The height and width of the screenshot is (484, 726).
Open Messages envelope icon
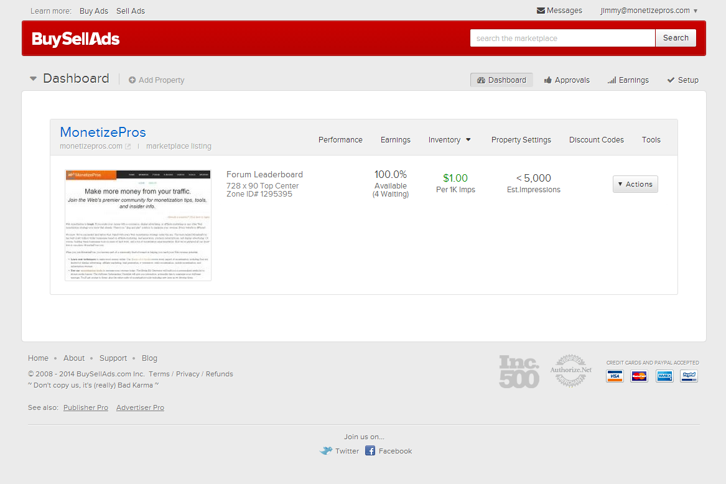pyautogui.click(x=541, y=11)
